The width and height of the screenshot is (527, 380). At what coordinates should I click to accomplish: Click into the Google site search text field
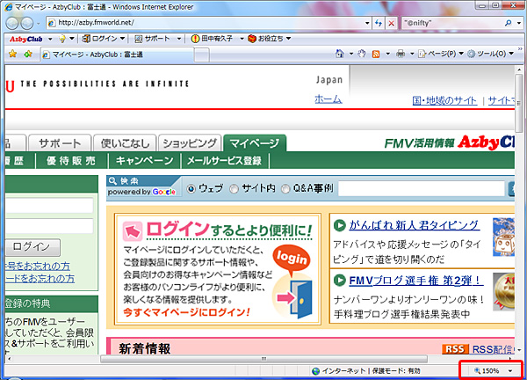pos(422,189)
